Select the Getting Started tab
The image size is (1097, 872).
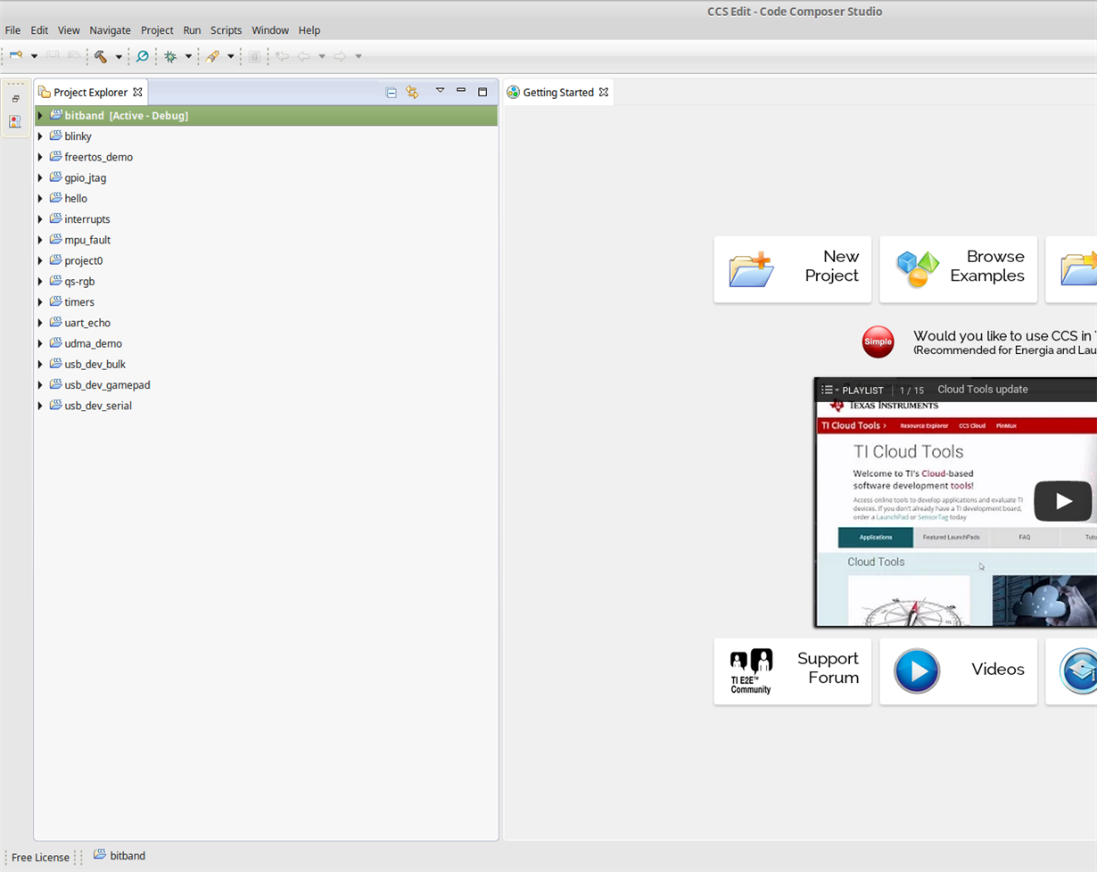click(557, 92)
